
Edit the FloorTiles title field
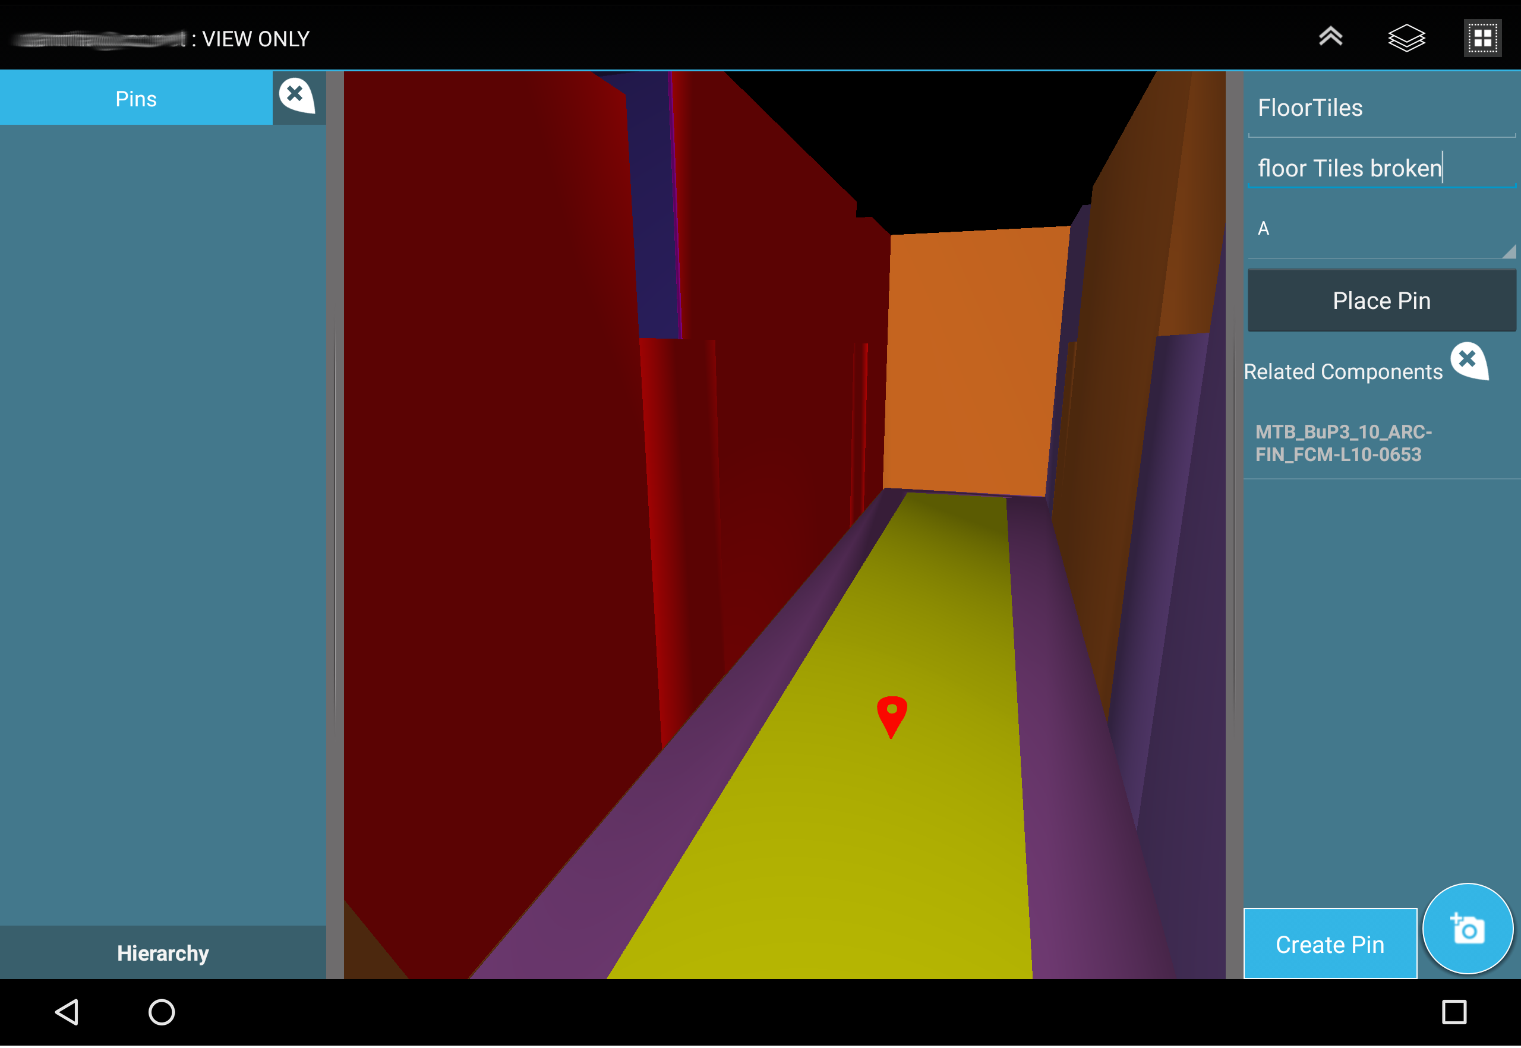(1380, 108)
